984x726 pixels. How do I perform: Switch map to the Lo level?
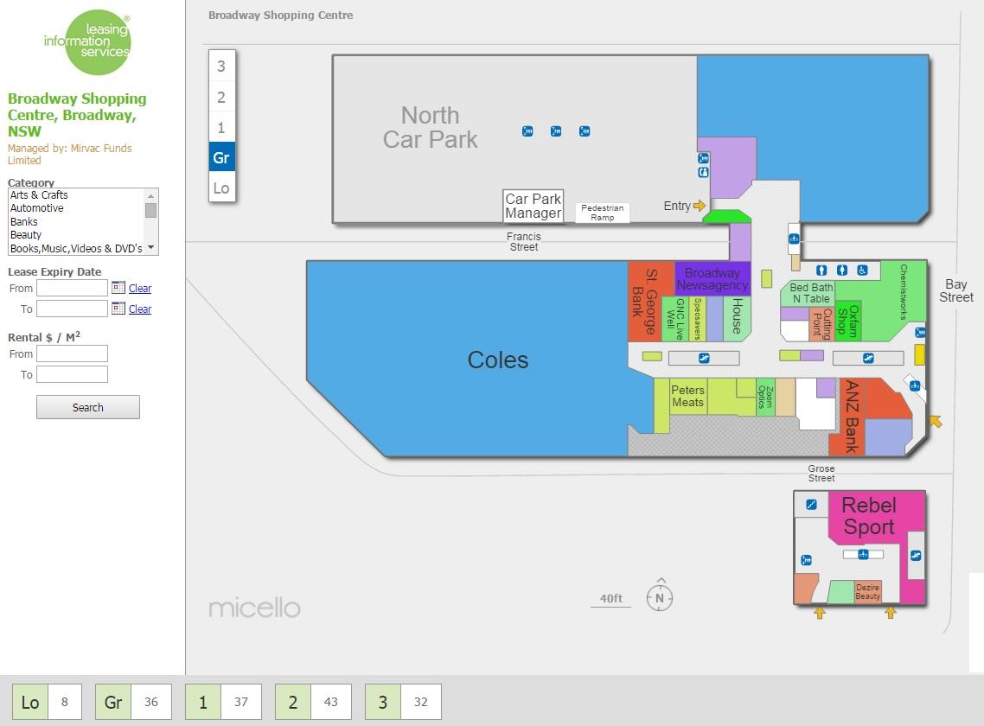[x=221, y=188]
